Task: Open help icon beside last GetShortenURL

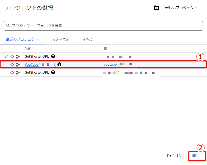Action: pos(53,72)
